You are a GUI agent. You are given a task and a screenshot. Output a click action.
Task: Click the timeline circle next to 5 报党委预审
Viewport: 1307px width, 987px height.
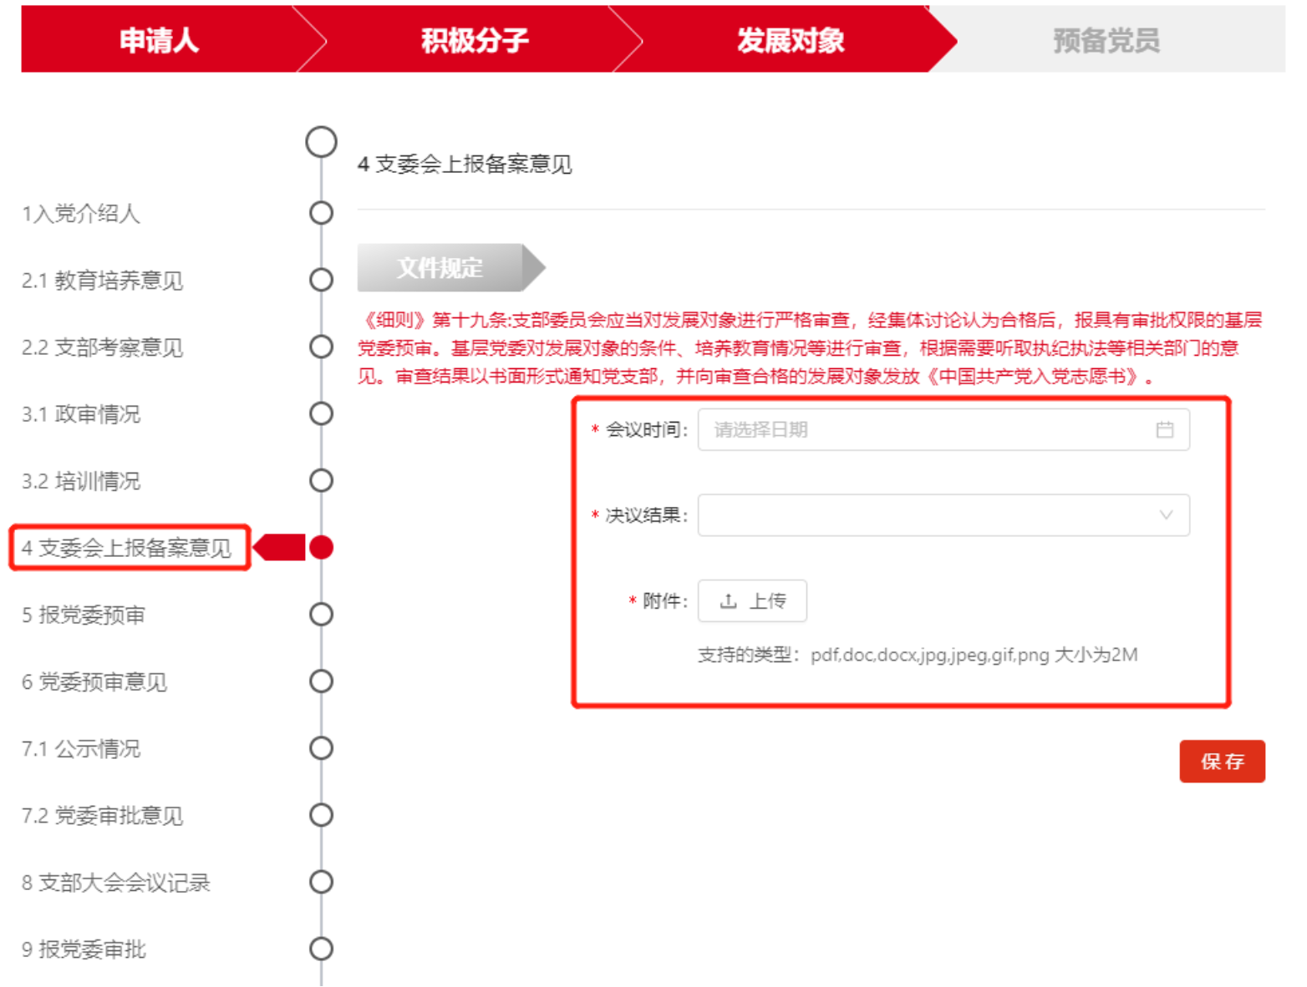(321, 615)
